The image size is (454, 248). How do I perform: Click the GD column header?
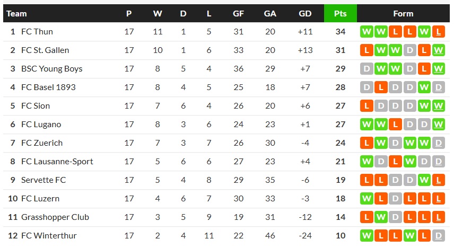(305, 14)
